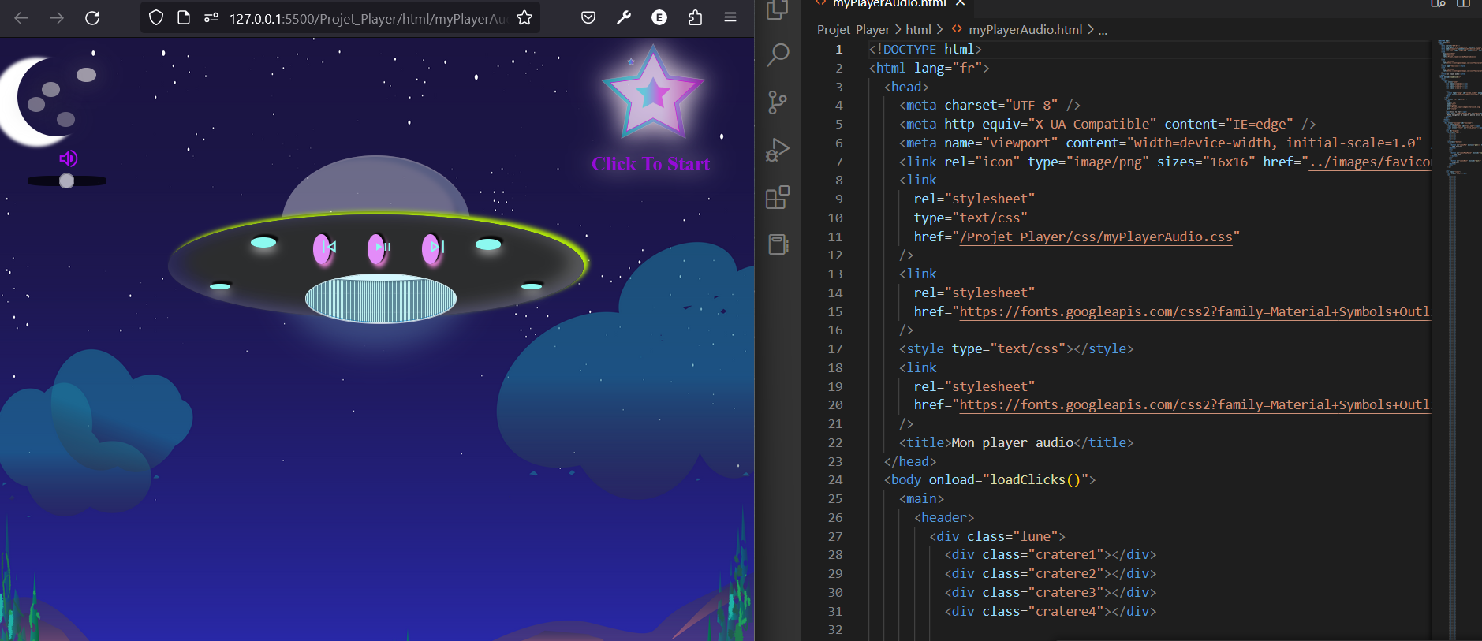This screenshot has width=1482, height=641.
Task: Expand the html folder breadcrumb
Action: tap(918, 30)
